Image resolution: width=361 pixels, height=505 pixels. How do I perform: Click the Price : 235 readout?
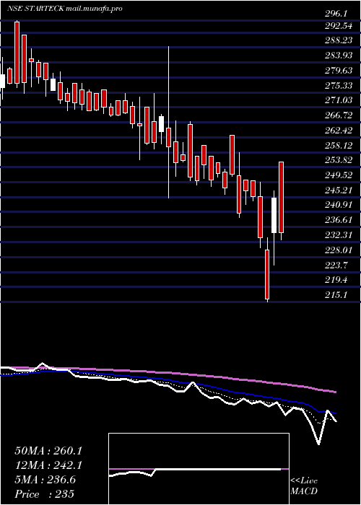pyautogui.click(x=45, y=494)
